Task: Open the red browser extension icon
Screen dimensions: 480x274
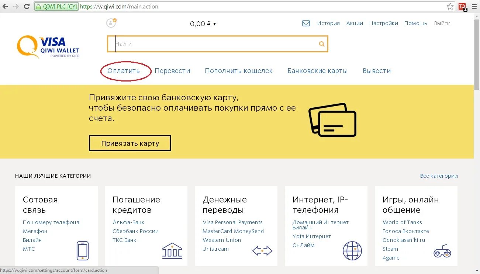Action: [463, 7]
